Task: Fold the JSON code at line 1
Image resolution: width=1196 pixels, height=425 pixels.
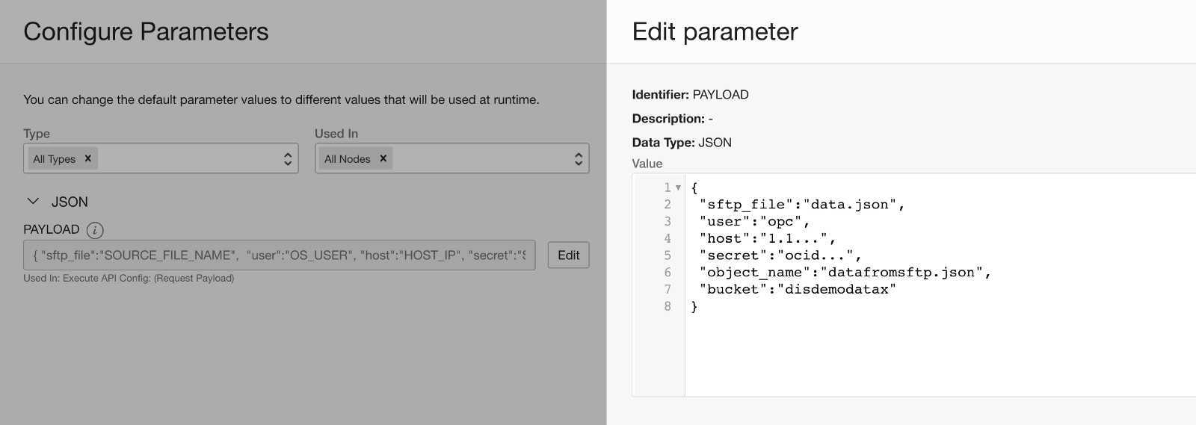Action: tap(678, 187)
